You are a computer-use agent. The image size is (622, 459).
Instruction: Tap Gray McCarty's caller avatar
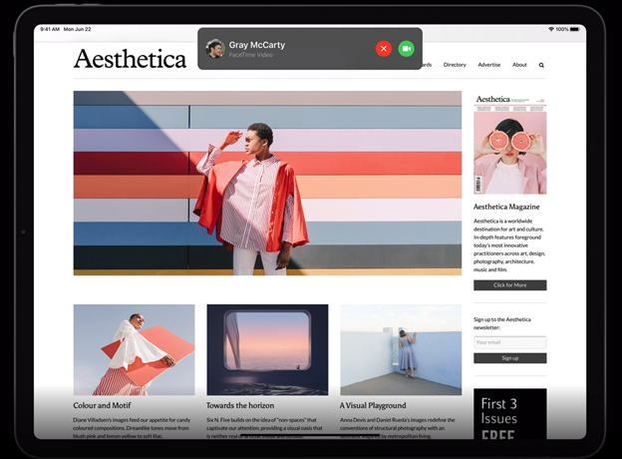(215, 49)
